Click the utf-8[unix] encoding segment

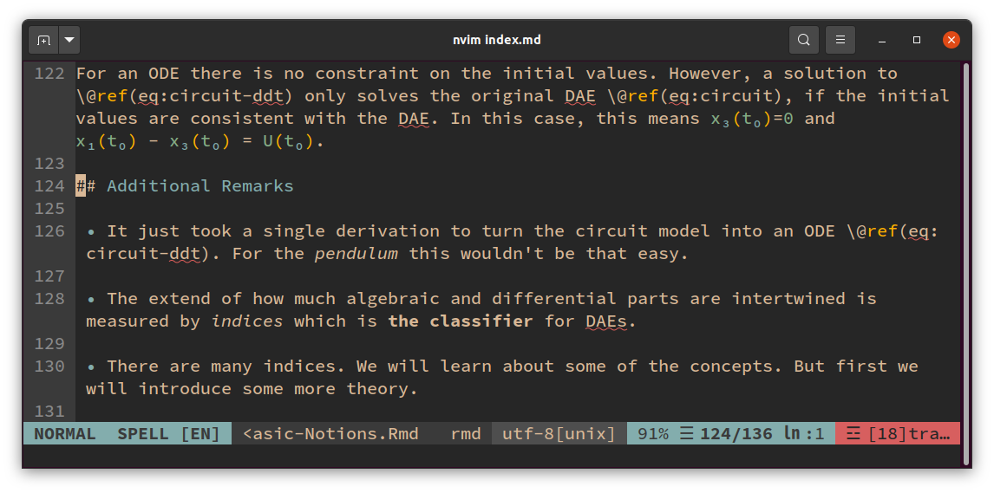(x=559, y=434)
